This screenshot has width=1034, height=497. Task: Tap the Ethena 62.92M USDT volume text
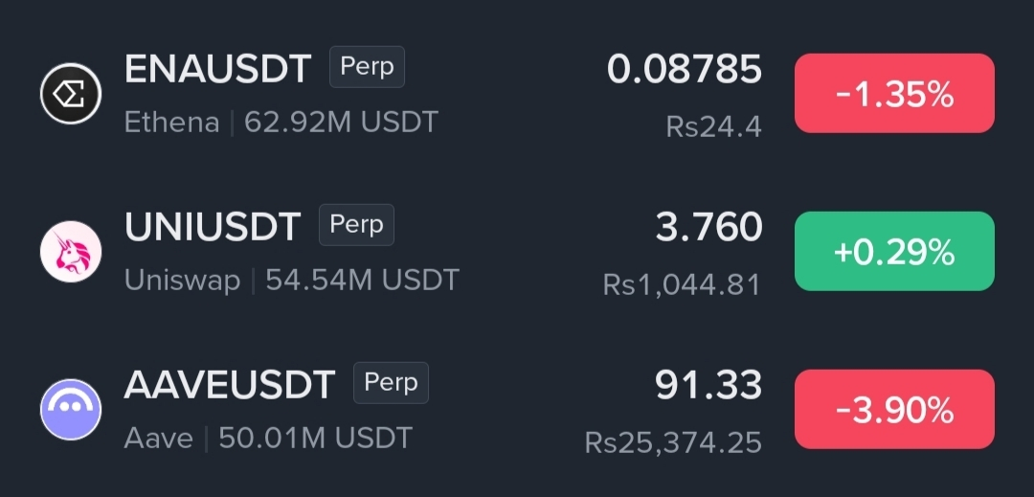click(x=281, y=122)
